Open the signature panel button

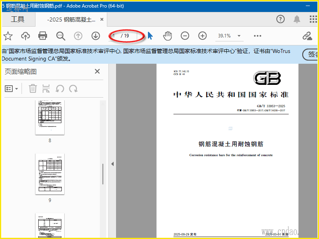[x=310, y=55]
